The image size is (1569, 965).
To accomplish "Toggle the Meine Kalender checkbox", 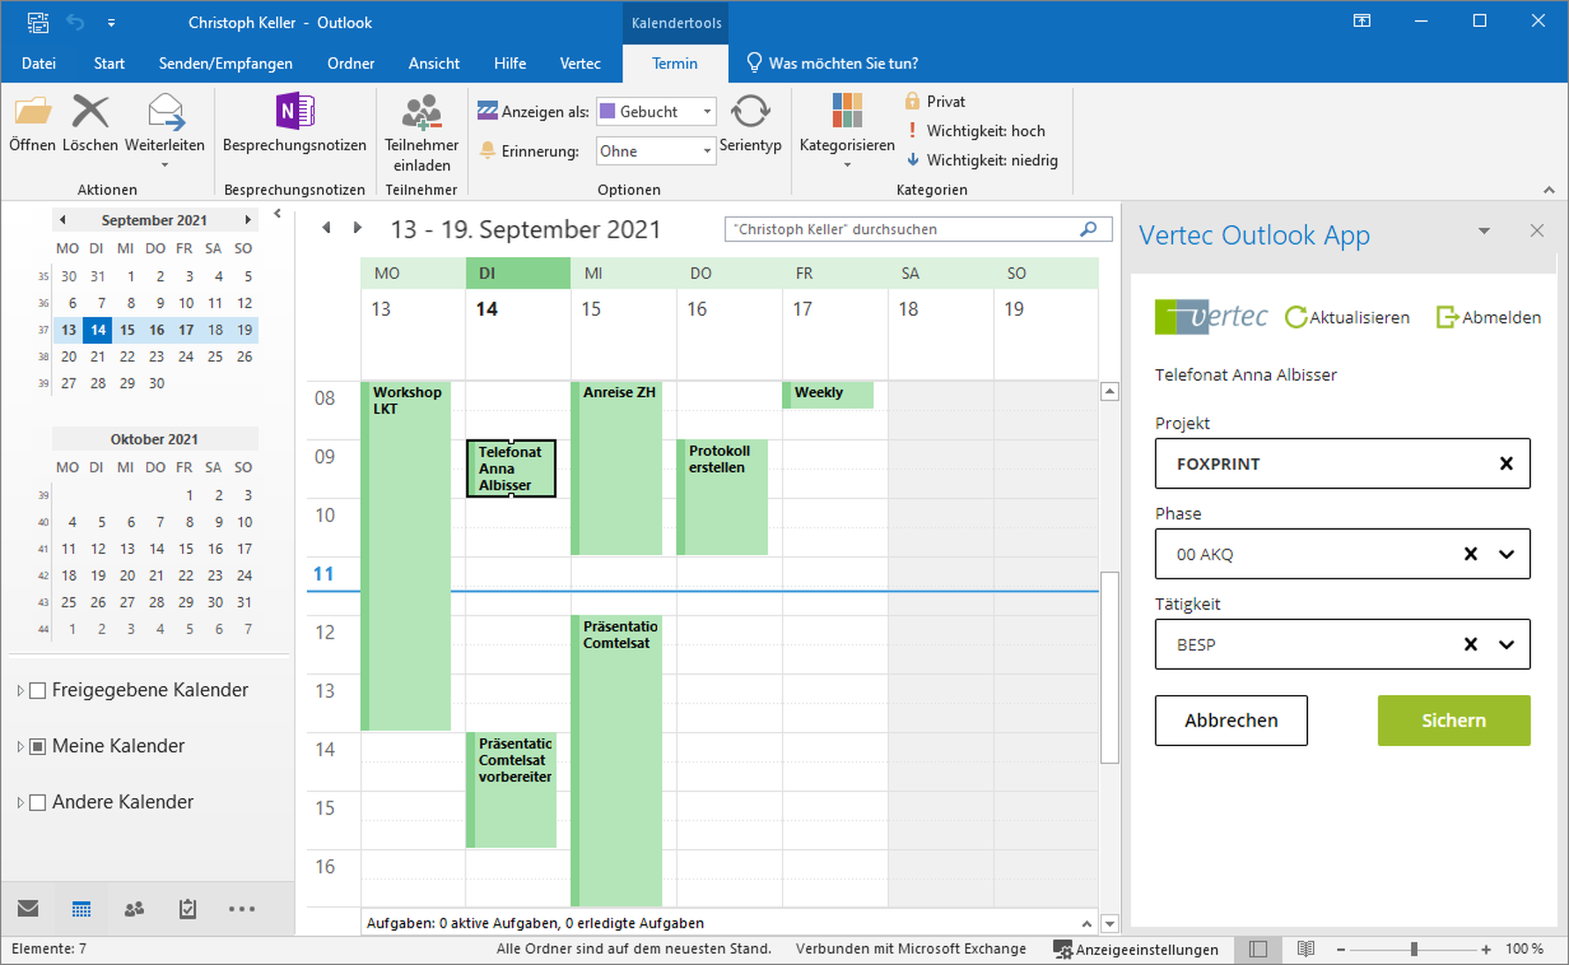I will coord(38,747).
